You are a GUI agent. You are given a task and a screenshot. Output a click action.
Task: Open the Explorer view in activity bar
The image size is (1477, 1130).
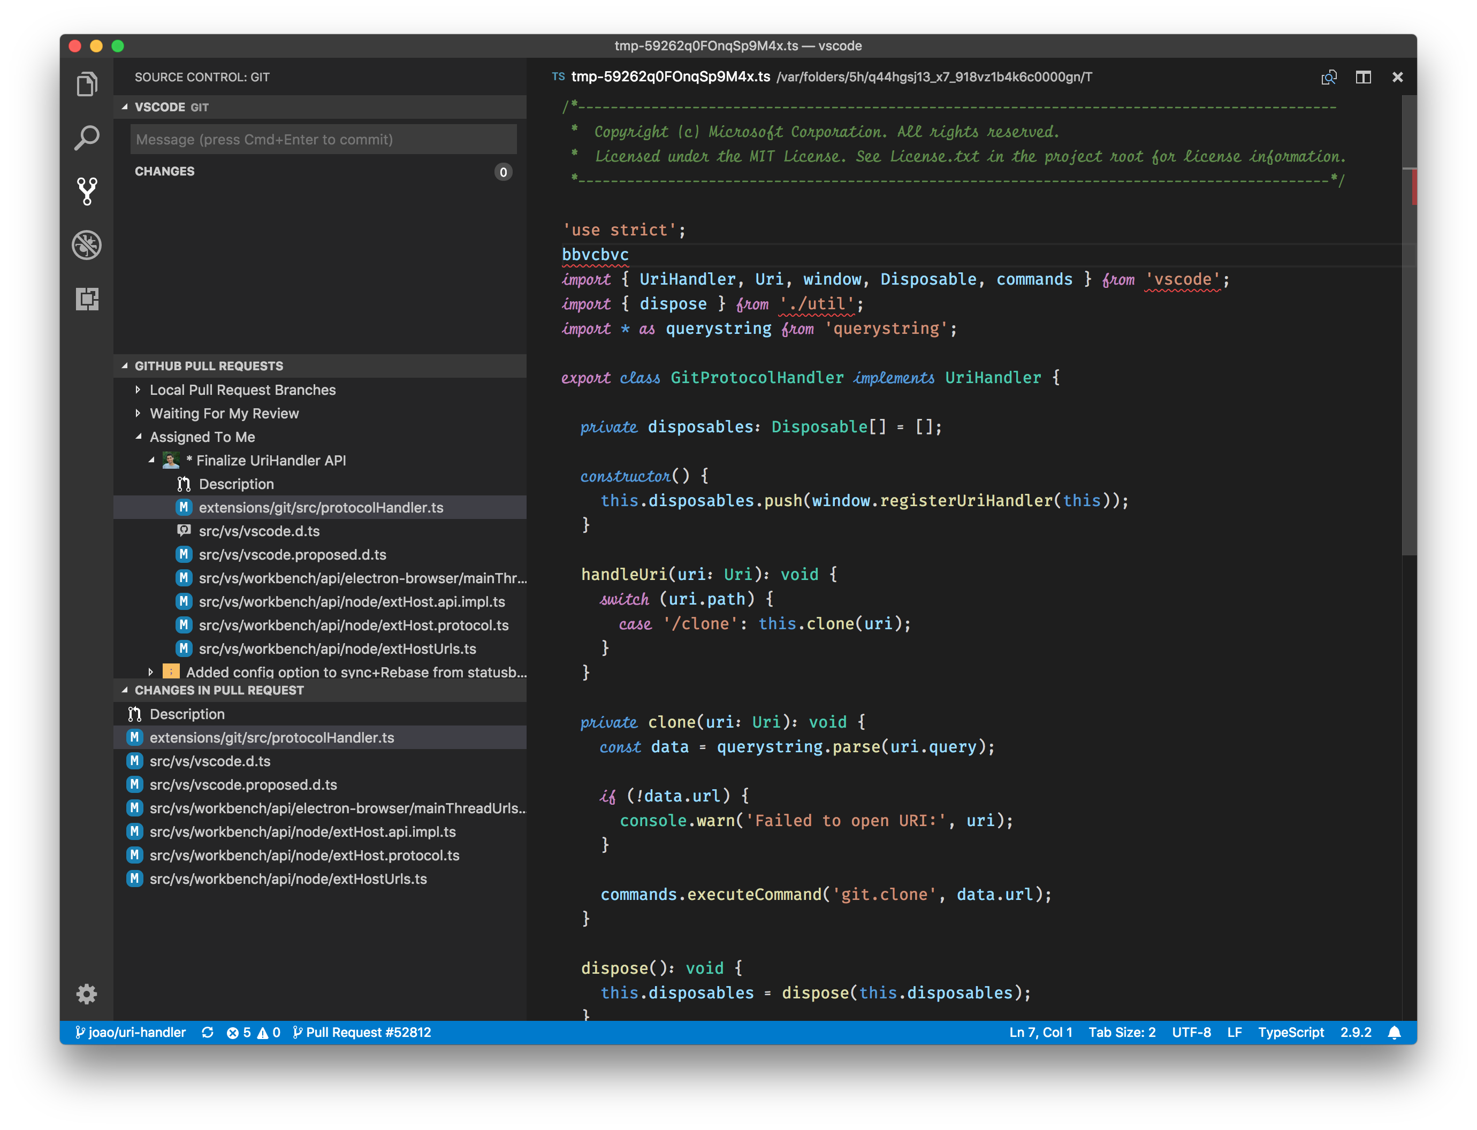(x=87, y=83)
